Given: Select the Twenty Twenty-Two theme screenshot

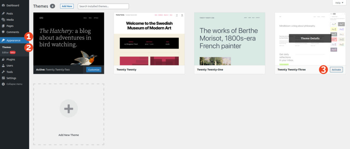Looking at the screenshot, I should point(69,39).
